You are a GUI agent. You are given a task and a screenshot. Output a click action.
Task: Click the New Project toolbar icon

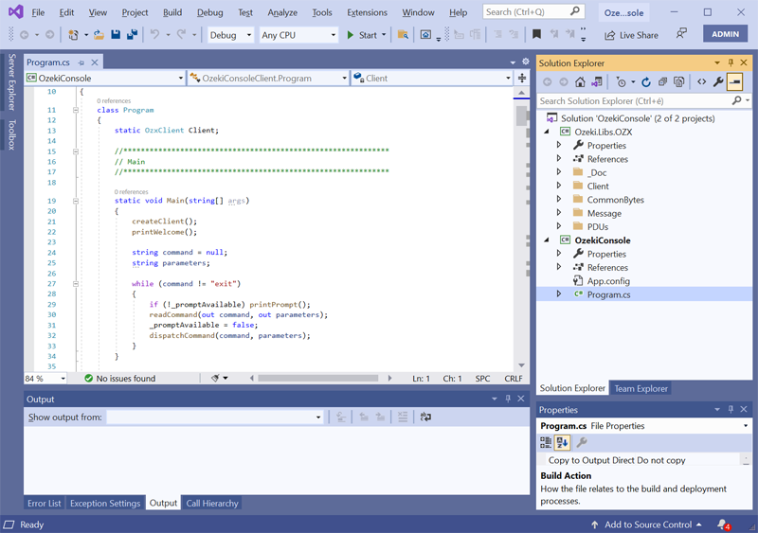(x=74, y=35)
